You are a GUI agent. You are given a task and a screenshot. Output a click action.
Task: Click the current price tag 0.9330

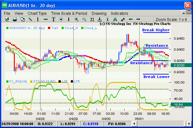(181, 65)
